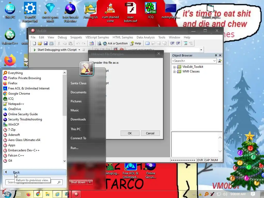Viewport: 264px width, 198px height.
Task: Click Cancel in Unknown File Extension dialog
Action: [150, 133]
